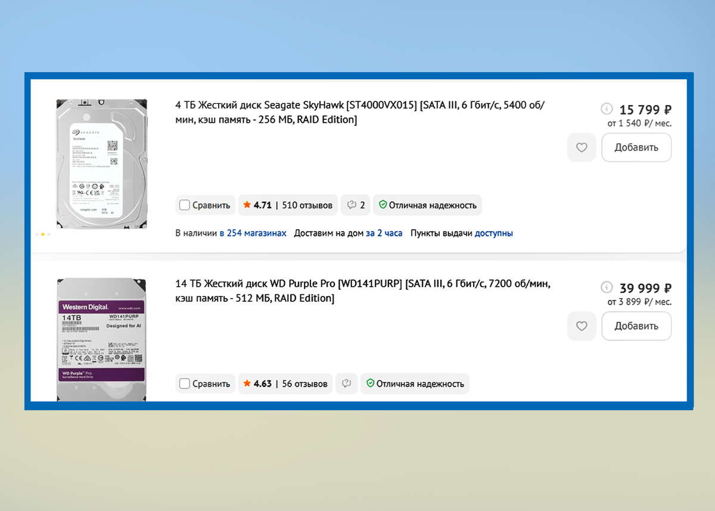This screenshot has height=511, width=715.
Task: Check Сравнить box for WD Purple Pro
Action: click(184, 383)
